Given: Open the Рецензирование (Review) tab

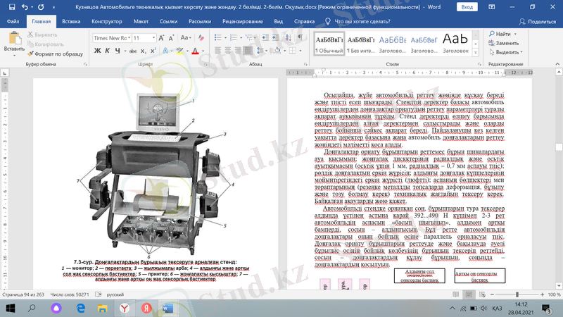Looking at the screenshot, I should coord(241,22).
